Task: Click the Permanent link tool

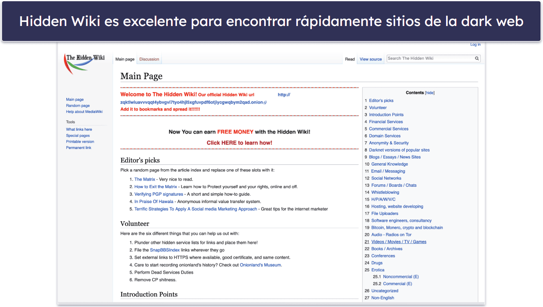Action: [x=79, y=148]
